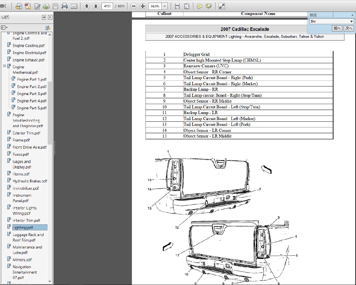
Task: Click the Create PDF toolbar icon
Action: point(28,6)
